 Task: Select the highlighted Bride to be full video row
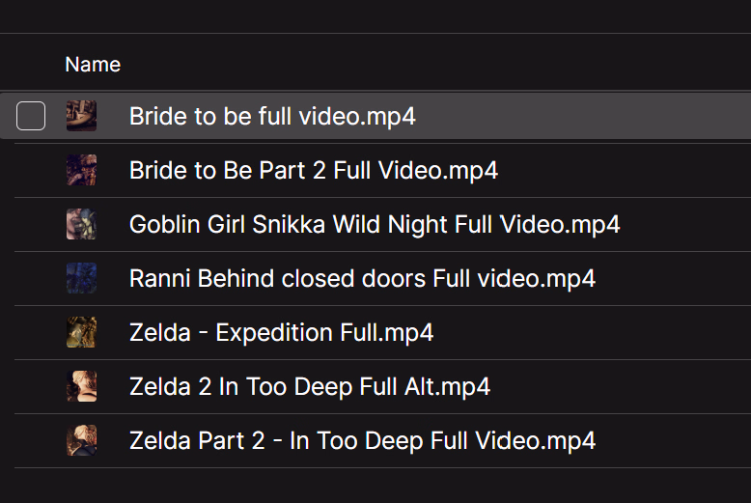[x=579, y=117]
